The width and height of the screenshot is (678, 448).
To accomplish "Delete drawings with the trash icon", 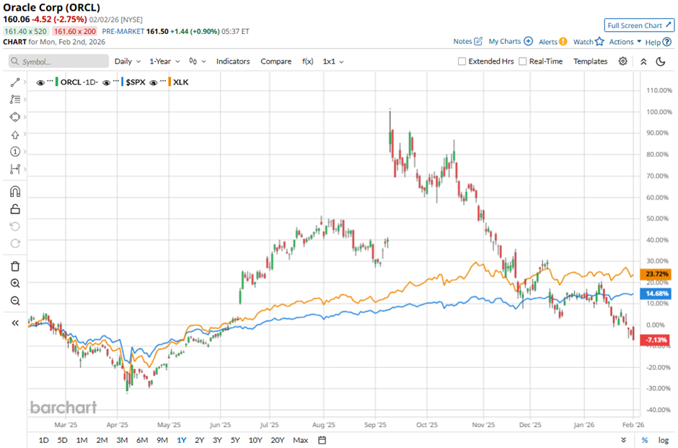I will [15, 266].
